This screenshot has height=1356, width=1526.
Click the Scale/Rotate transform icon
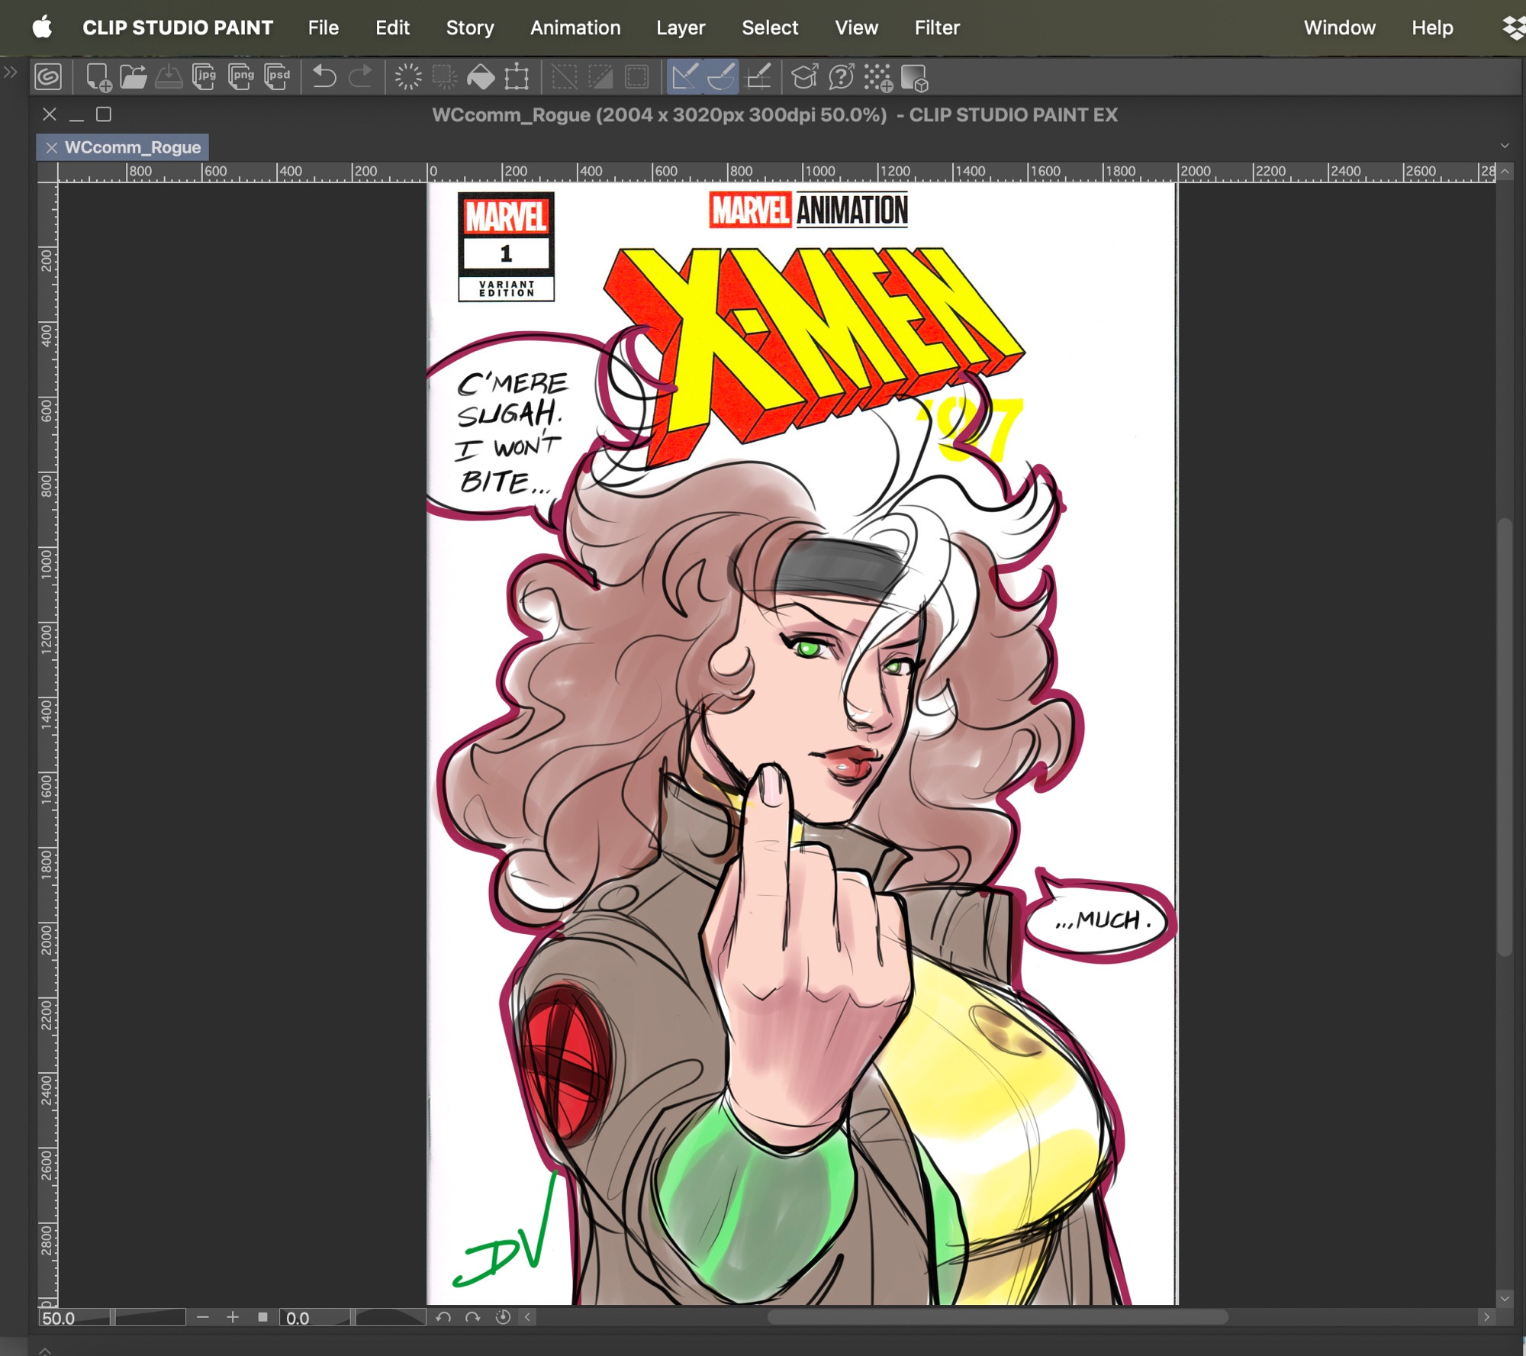tap(517, 77)
